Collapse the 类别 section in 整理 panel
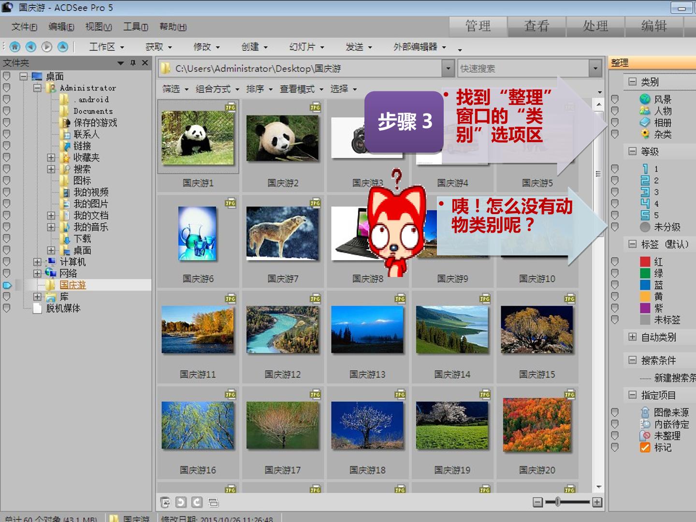696x522 pixels. click(x=632, y=82)
